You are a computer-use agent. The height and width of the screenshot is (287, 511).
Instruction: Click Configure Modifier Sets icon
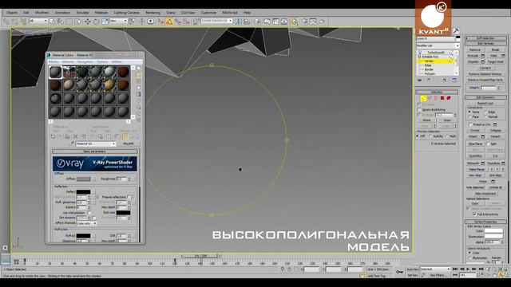point(454,80)
